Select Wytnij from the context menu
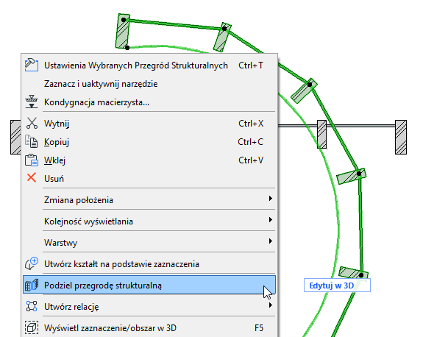 click(149, 124)
